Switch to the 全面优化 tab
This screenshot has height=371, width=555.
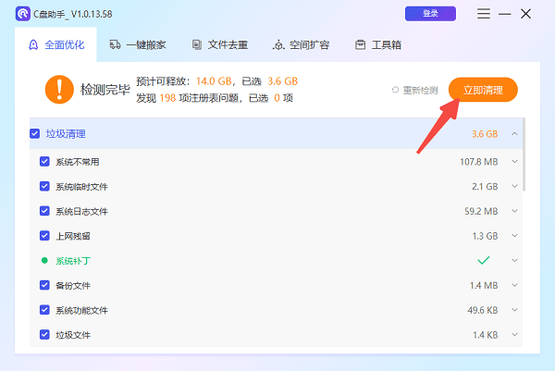click(x=55, y=45)
